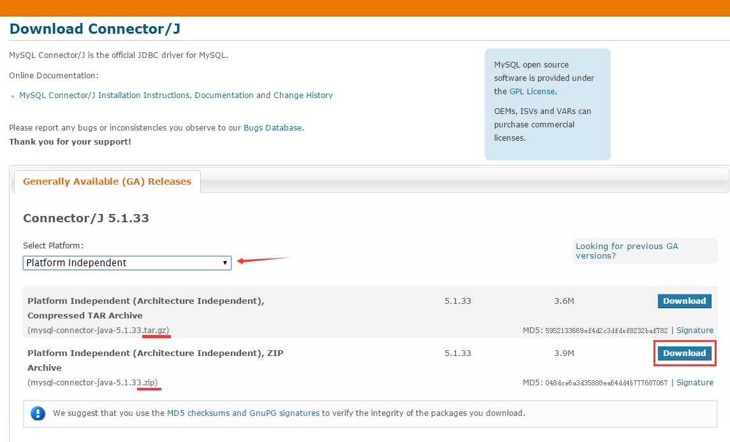
Task: Follow Looking for previous GA versions link
Action: pos(627,251)
